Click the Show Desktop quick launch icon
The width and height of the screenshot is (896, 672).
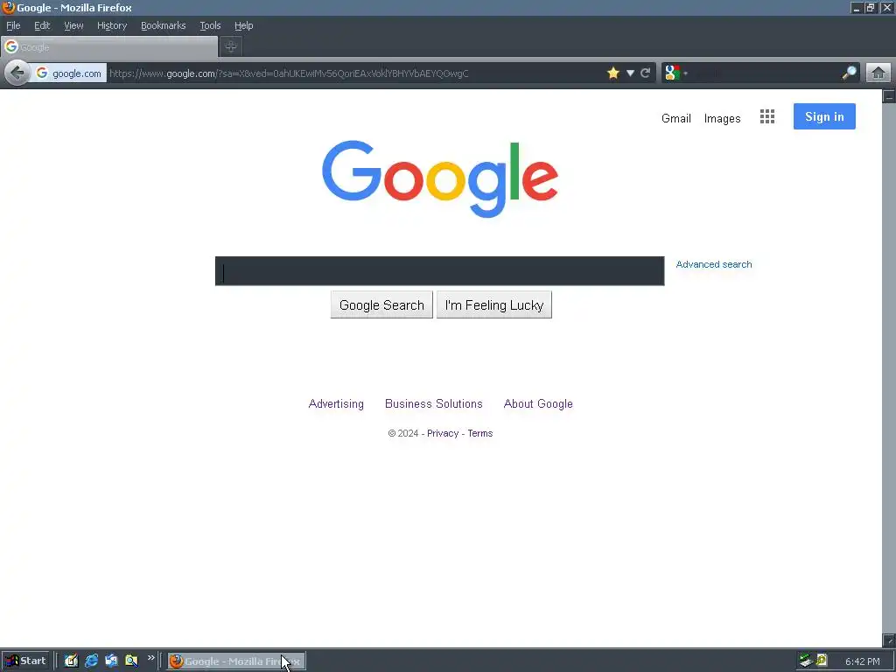(71, 661)
